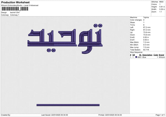Click the two dots below the Arabic lettering
Image resolution: width=166 pixels, height=117 pixels.
click(51, 50)
